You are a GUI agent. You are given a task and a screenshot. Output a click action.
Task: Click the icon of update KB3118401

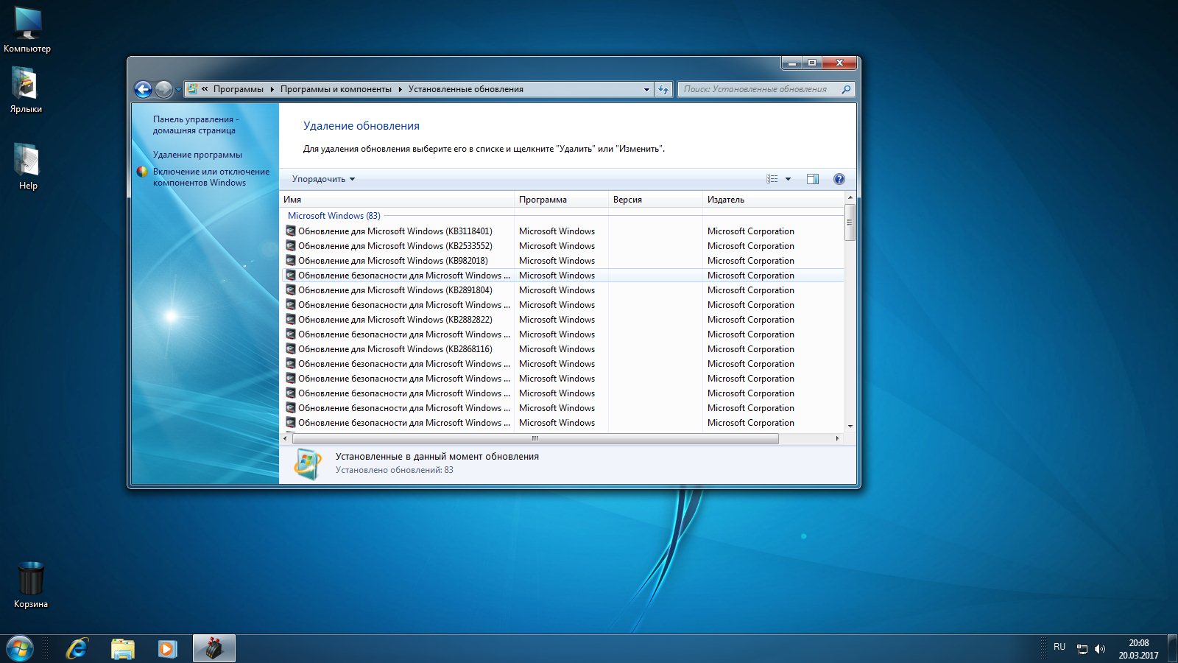[x=291, y=231]
